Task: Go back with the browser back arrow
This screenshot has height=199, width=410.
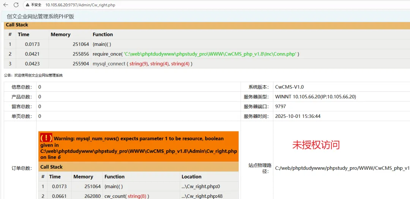Action: coord(6,5)
